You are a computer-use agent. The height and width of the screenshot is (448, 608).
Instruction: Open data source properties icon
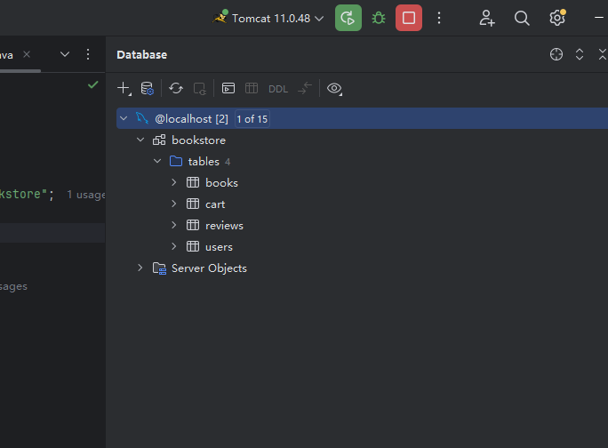click(147, 88)
